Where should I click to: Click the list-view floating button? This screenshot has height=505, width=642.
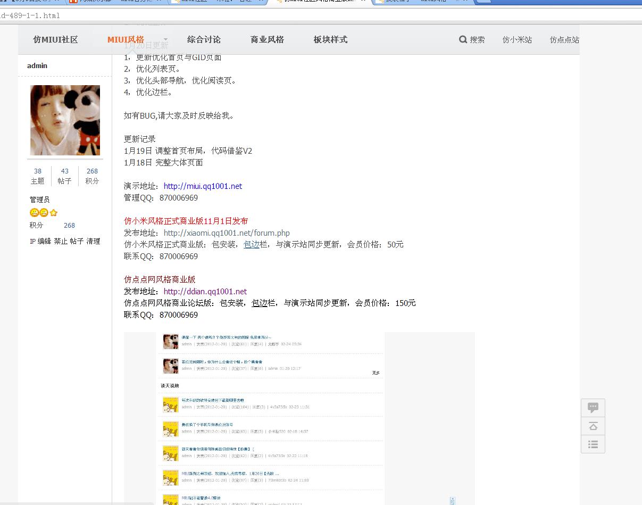pos(593,444)
